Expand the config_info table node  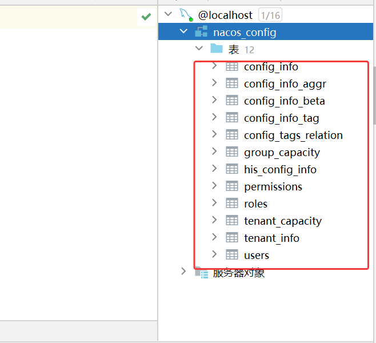click(214, 66)
